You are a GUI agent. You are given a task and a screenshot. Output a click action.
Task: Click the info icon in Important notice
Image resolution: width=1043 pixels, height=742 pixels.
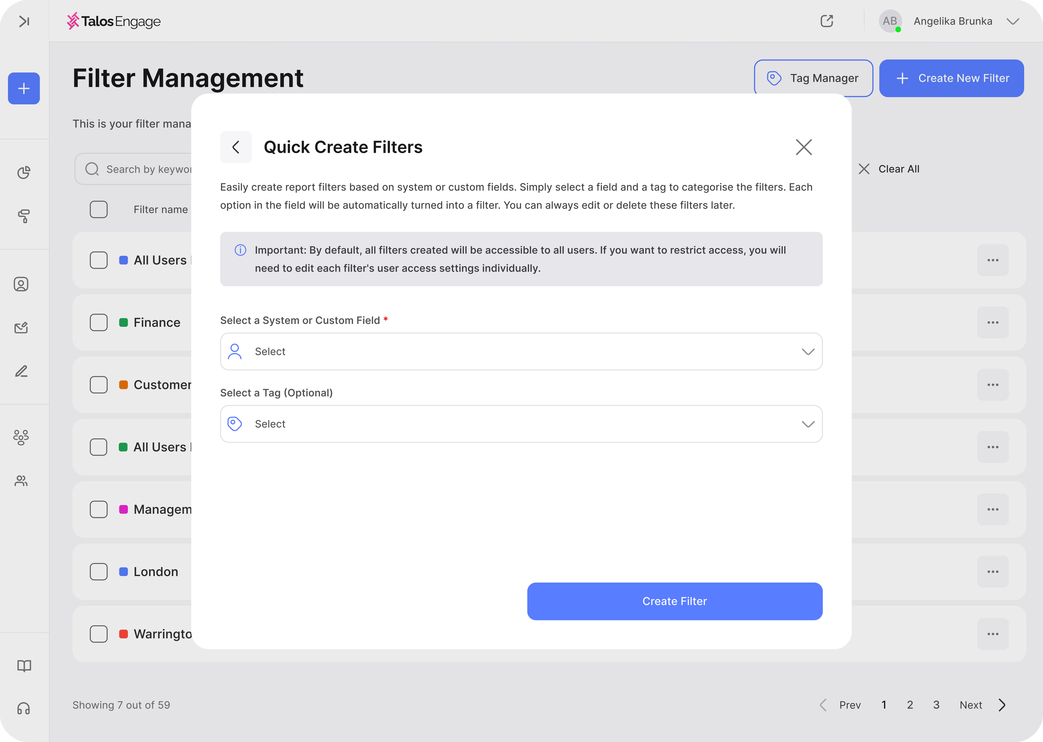240,250
